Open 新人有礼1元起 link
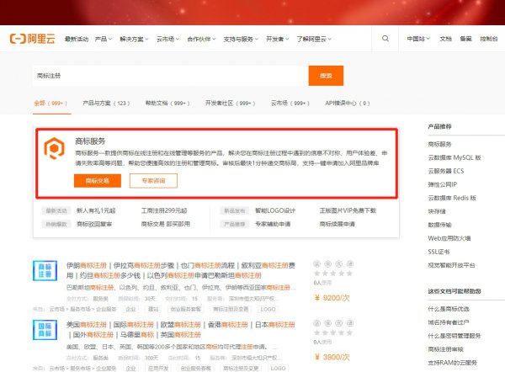 (x=96, y=210)
